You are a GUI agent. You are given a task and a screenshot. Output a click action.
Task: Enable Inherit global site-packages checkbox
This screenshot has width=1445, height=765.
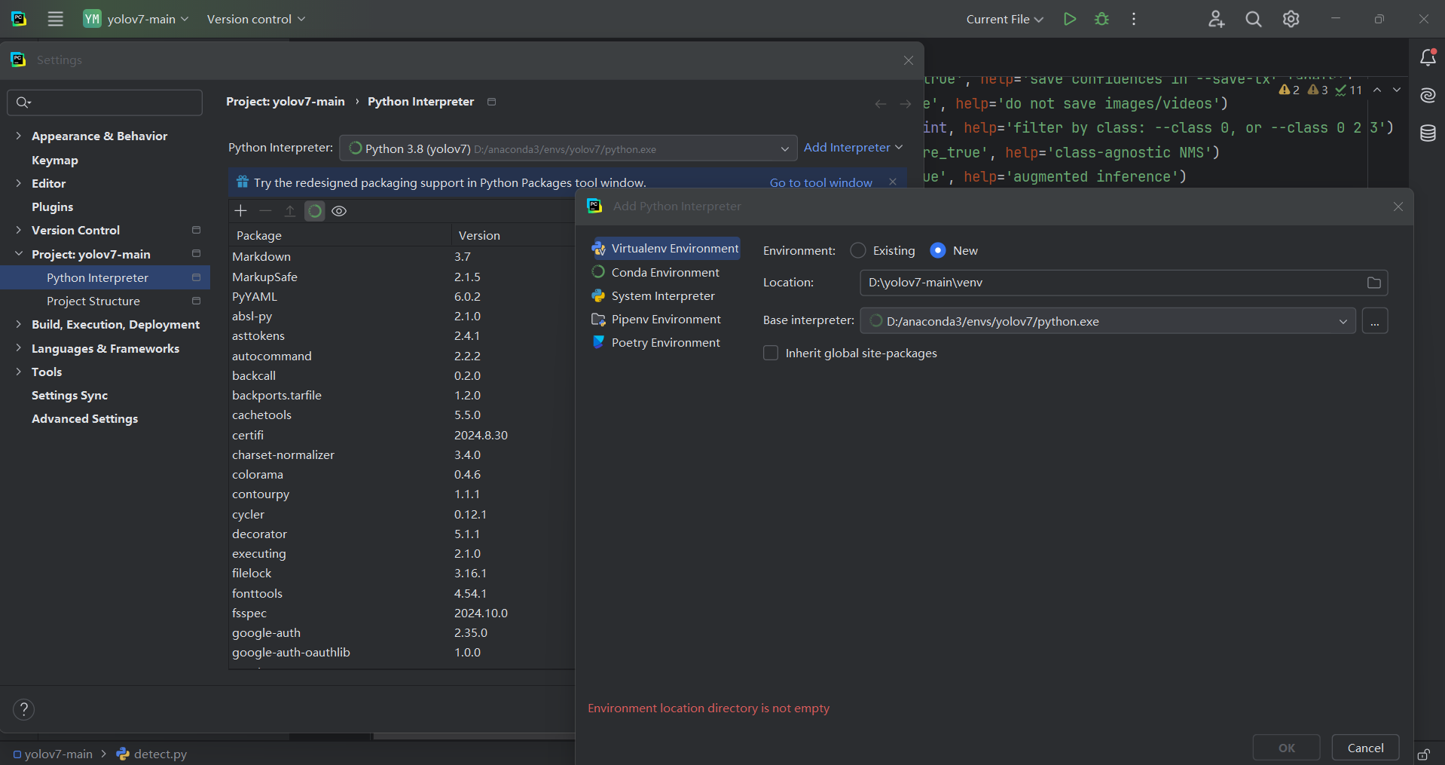(771, 353)
